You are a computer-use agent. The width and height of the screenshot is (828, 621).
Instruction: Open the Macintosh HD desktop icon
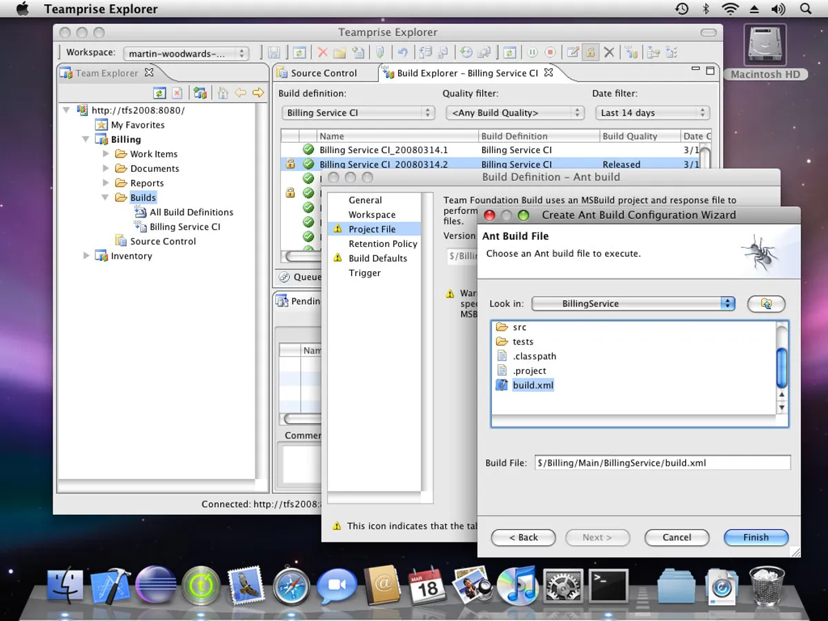click(765, 52)
